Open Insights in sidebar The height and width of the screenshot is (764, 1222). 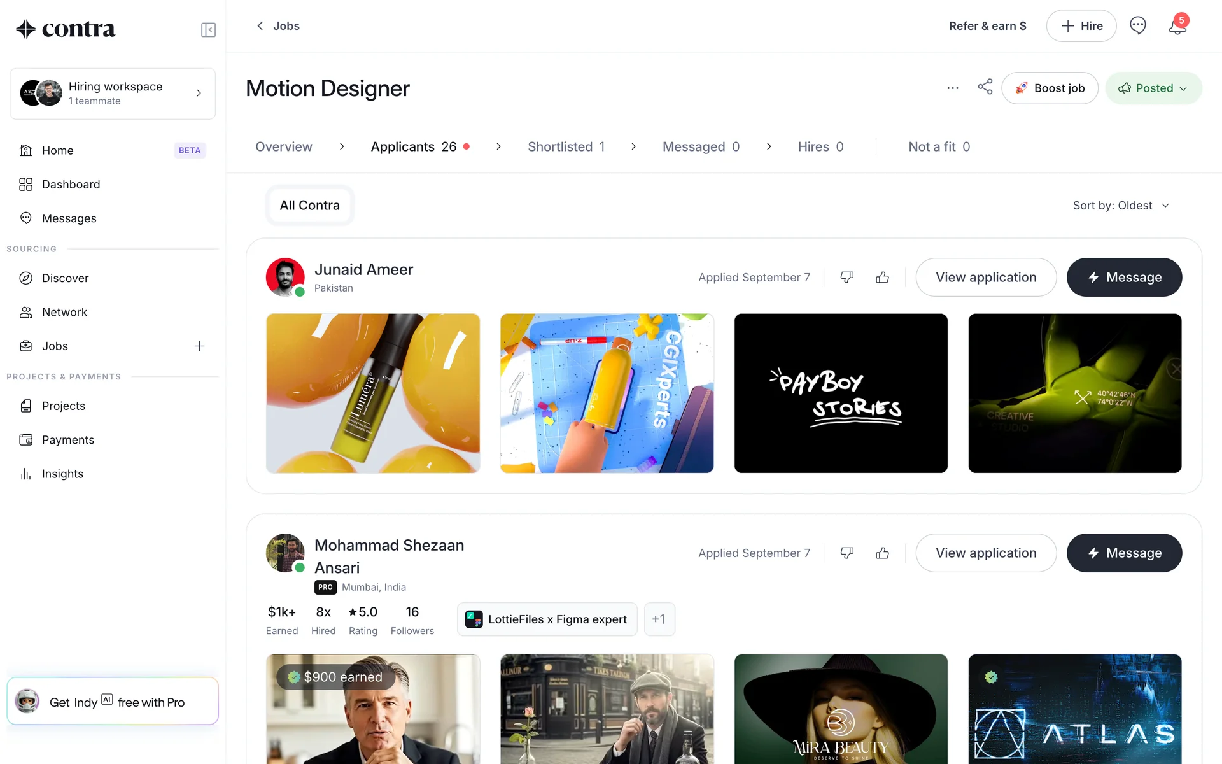click(x=62, y=474)
